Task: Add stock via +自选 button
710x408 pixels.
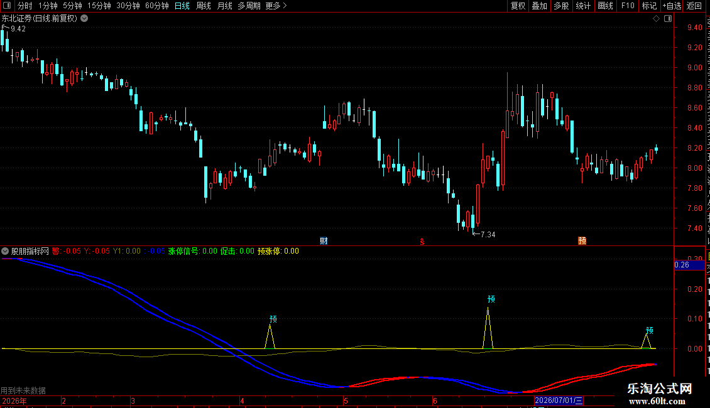Action: tap(672, 6)
